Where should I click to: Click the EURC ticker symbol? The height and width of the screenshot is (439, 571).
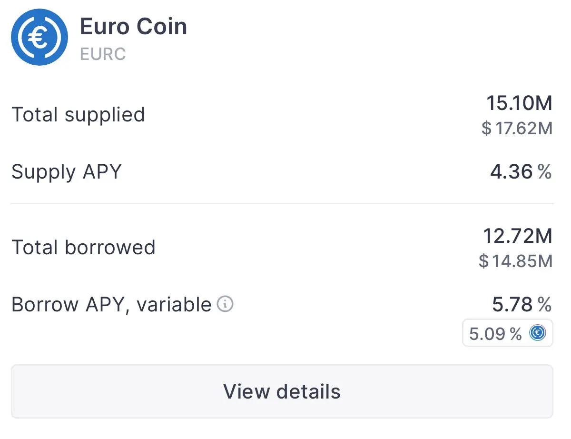point(103,54)
